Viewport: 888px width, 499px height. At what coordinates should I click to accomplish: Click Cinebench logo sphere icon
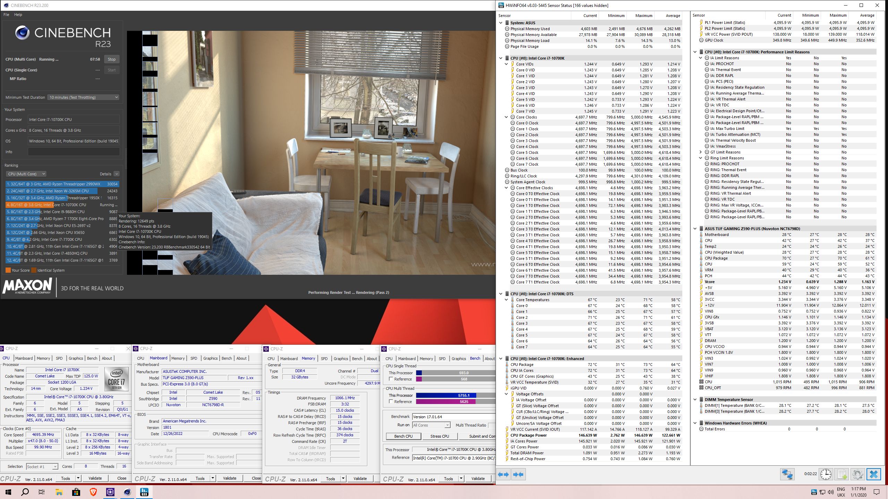click(x=22, y=33)
